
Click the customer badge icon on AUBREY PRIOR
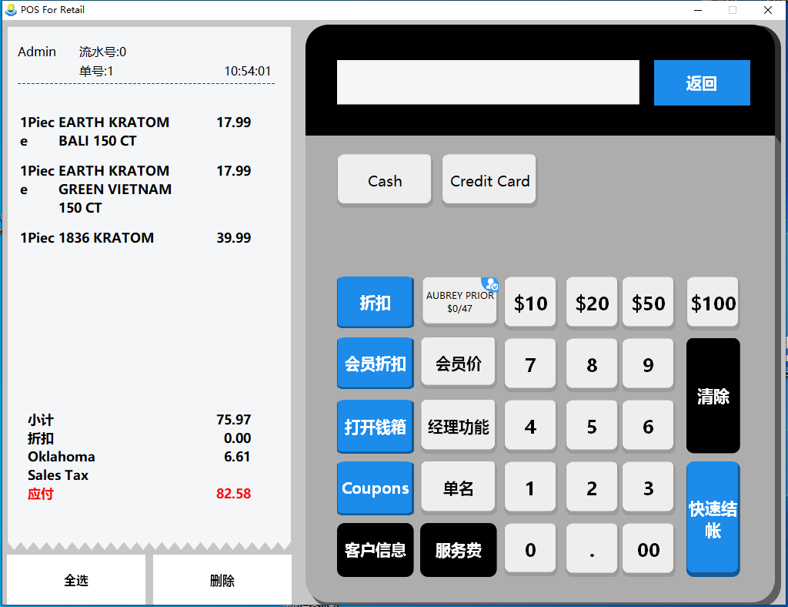point(489,284)
